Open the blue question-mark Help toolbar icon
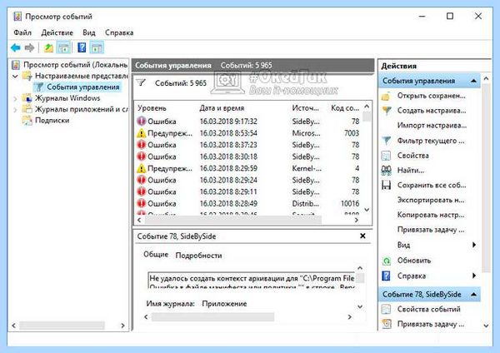The height and width of the screenshot is (353, 500). (82, 47)
